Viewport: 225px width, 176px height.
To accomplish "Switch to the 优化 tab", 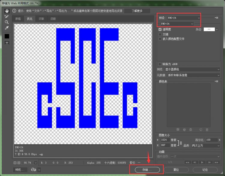I will point(30,19).
